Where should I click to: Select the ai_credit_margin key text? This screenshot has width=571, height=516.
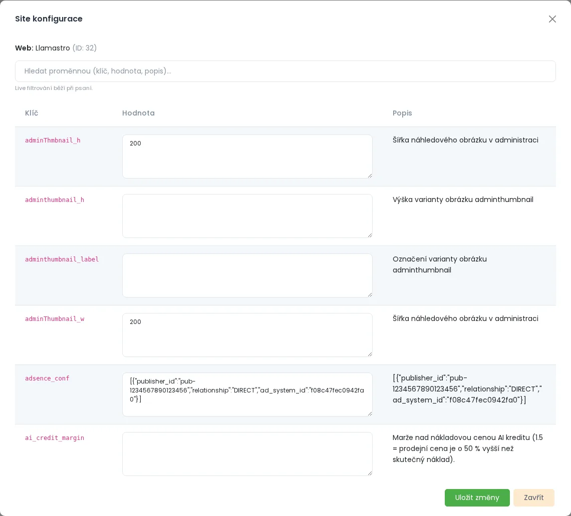click(55, 438)
